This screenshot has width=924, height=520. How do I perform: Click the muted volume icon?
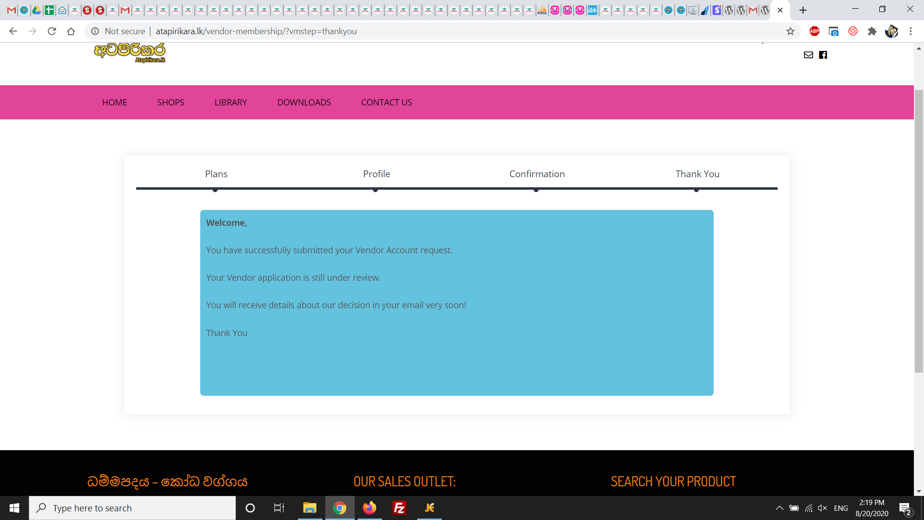[x=822, y=508]
